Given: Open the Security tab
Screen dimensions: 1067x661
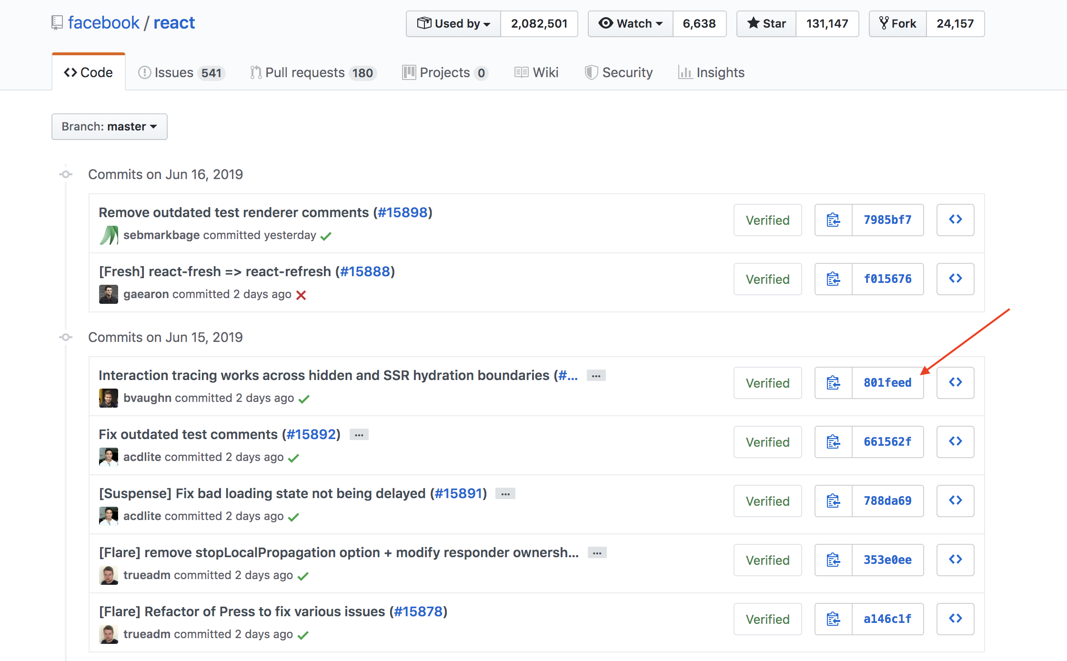Looking at the screenshot, I should click(x=619, y=72).
